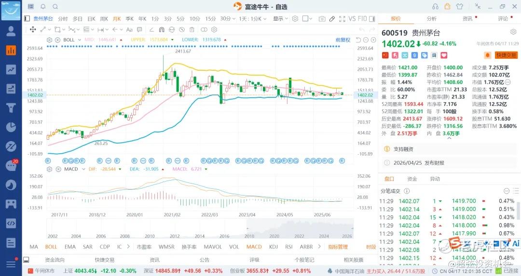
Task: Take a chart screenshot with camera icon
Action: 322,19
